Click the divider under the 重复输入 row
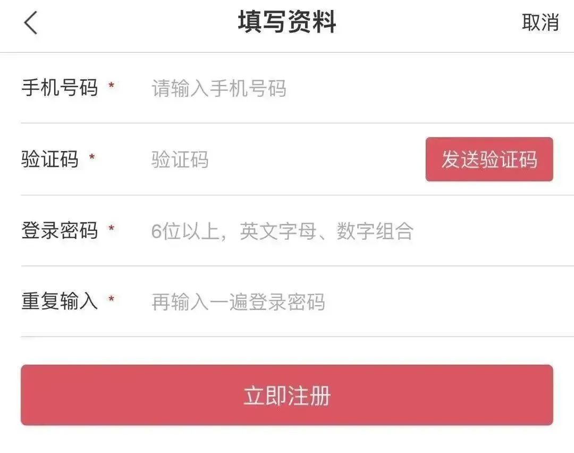 click(297, 337)
